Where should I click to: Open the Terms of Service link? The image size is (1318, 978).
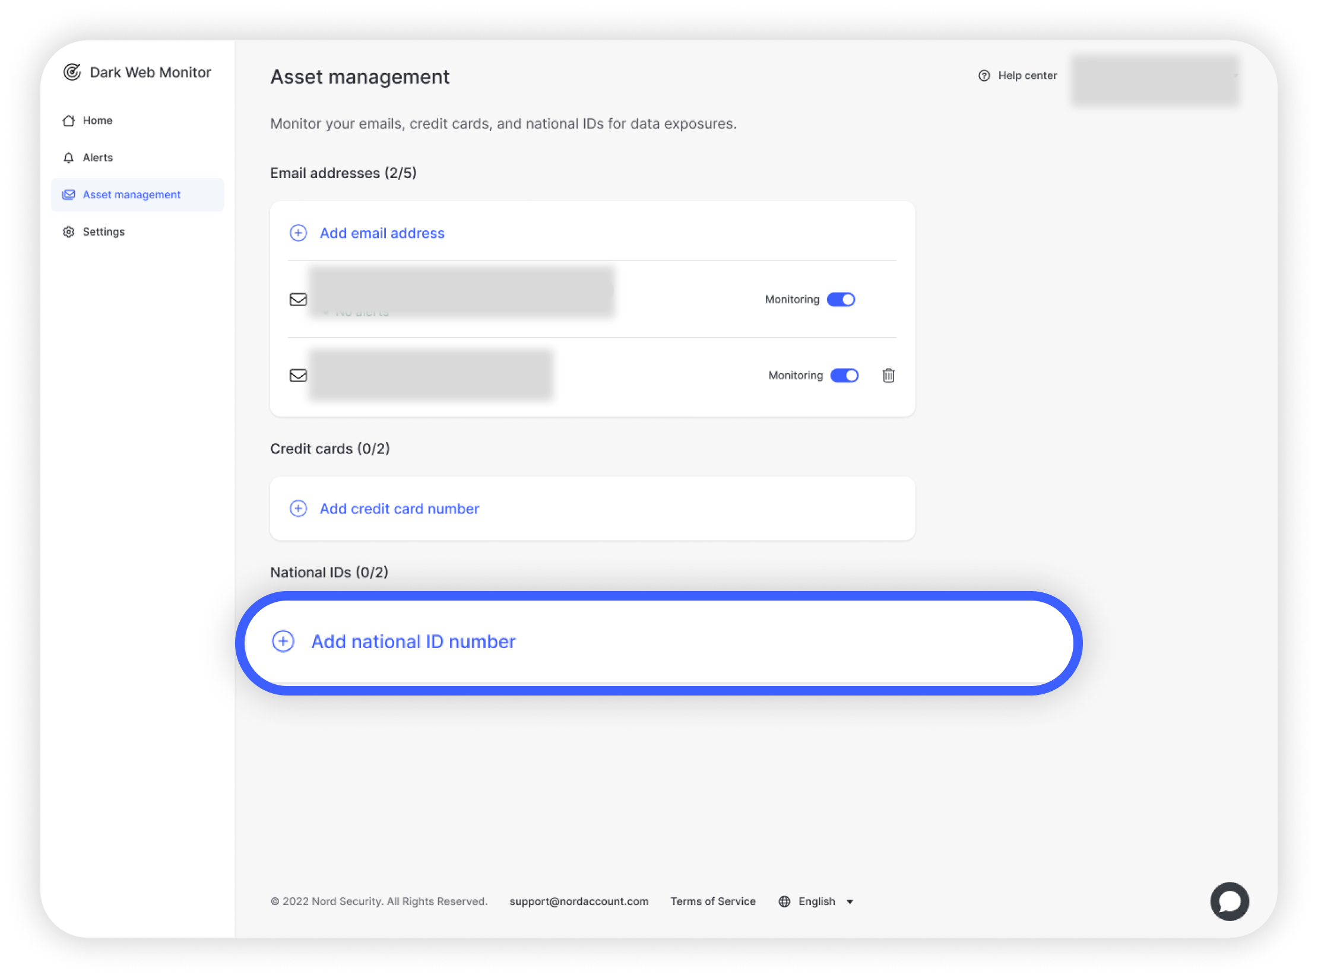(x=713, y=901)
